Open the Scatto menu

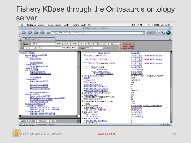click(x=66, y=25)
